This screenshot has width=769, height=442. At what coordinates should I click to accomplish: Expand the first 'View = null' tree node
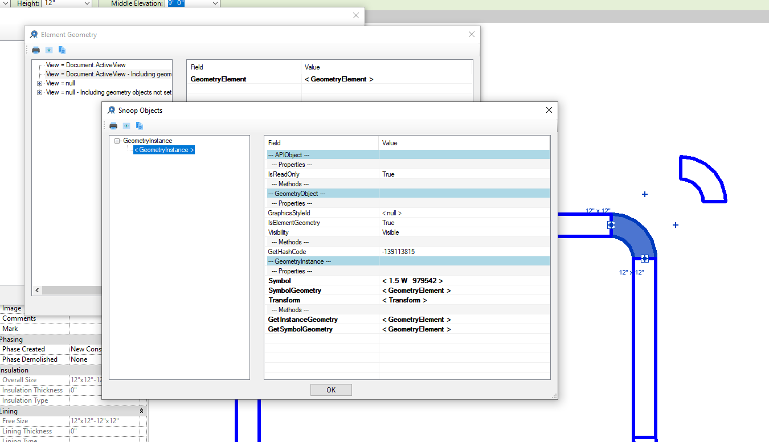(40, 83)
